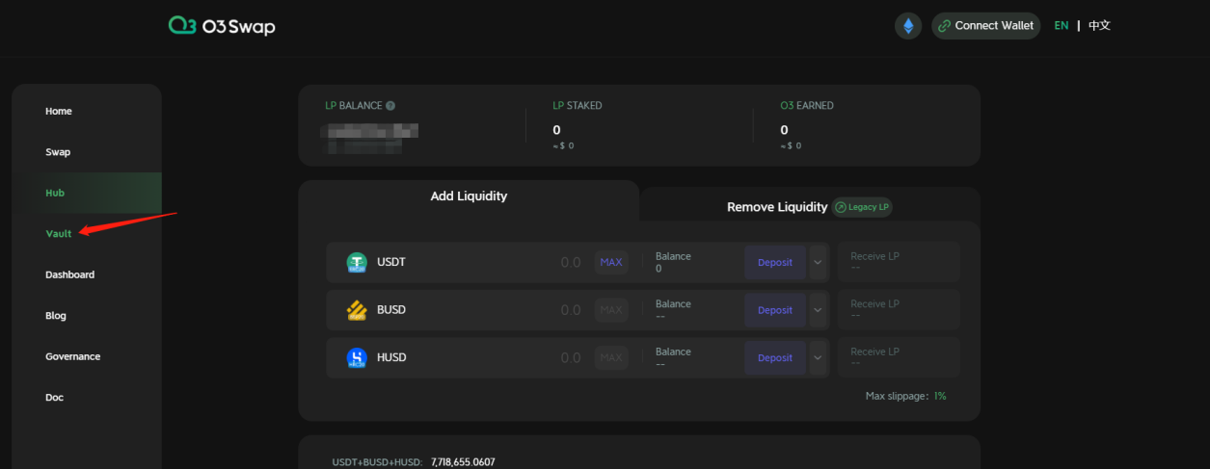Click the BUSD amount input field
The width and height of the screenshot is (1210, 469).
coord(540,310)
